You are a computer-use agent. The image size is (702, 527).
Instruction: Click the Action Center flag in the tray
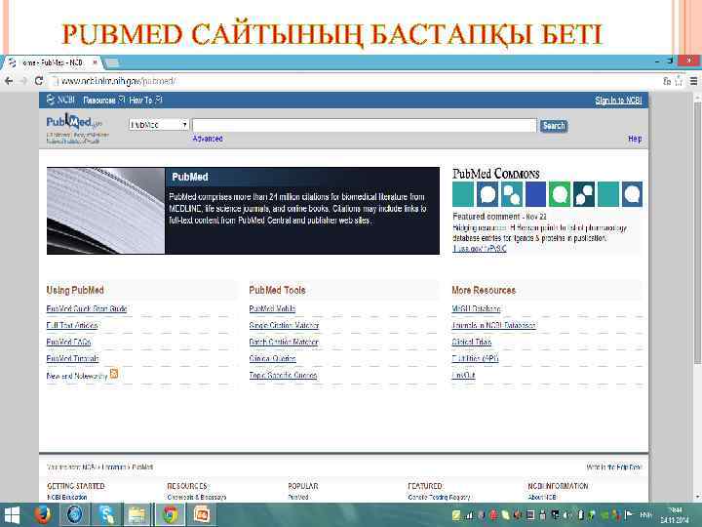(629, 515)
